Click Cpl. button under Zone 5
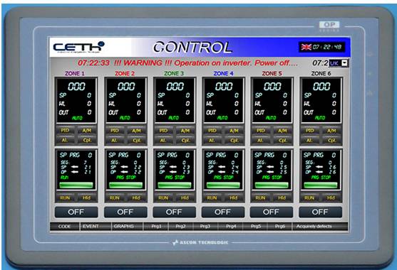This screenshot has width=397, height=270. click(x=282, y=140)
